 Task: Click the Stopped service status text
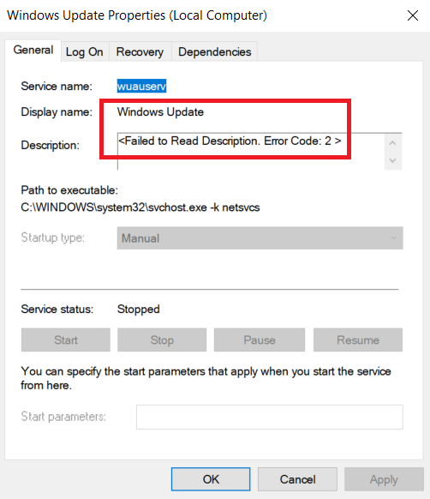pyautogui.click(x=139, y=310)
